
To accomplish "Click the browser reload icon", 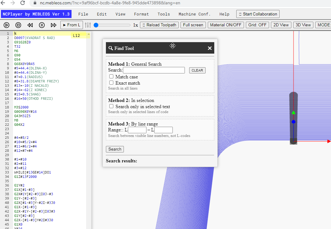I will click(23, 3).
